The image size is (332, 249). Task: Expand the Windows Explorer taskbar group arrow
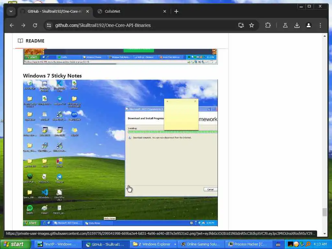[x=175, y=244]
